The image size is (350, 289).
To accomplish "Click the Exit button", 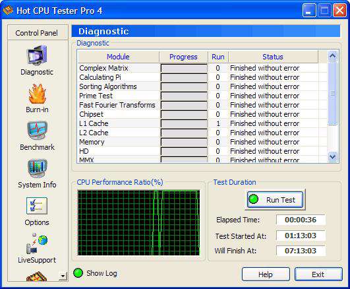I will tap(318, 274).
